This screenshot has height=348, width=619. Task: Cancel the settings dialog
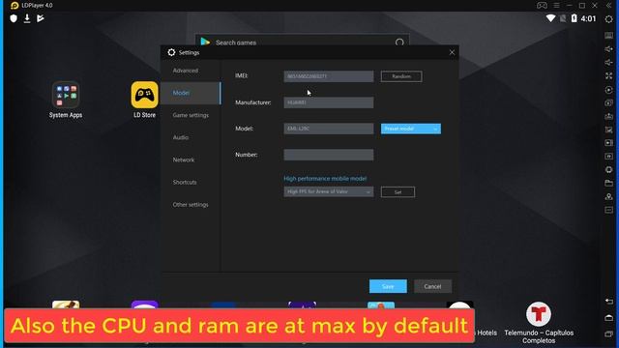(432, 286)
